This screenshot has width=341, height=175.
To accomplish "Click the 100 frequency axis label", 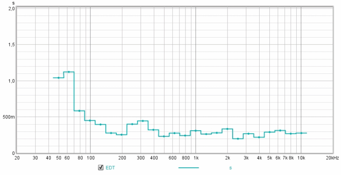I will 90,158.
